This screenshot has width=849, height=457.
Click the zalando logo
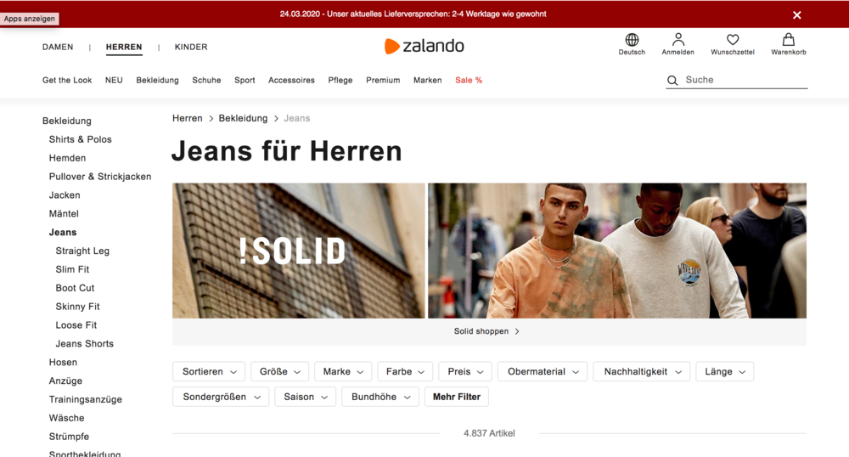point(424,46)
